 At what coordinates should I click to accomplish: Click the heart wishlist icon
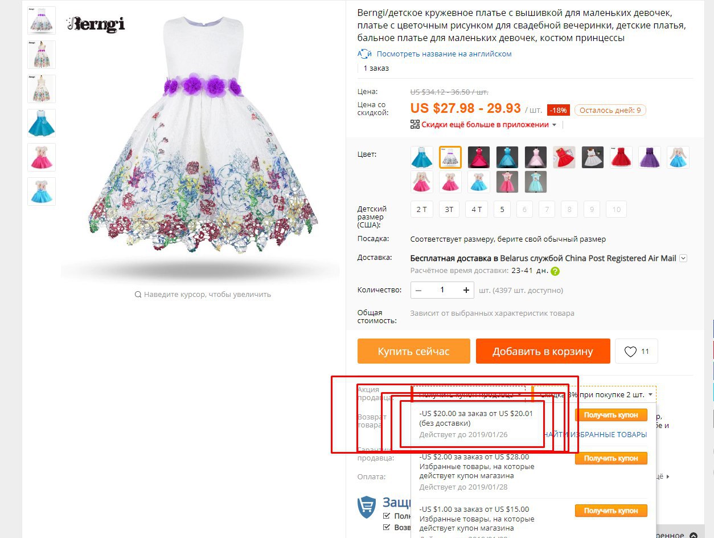click(630, 352)
